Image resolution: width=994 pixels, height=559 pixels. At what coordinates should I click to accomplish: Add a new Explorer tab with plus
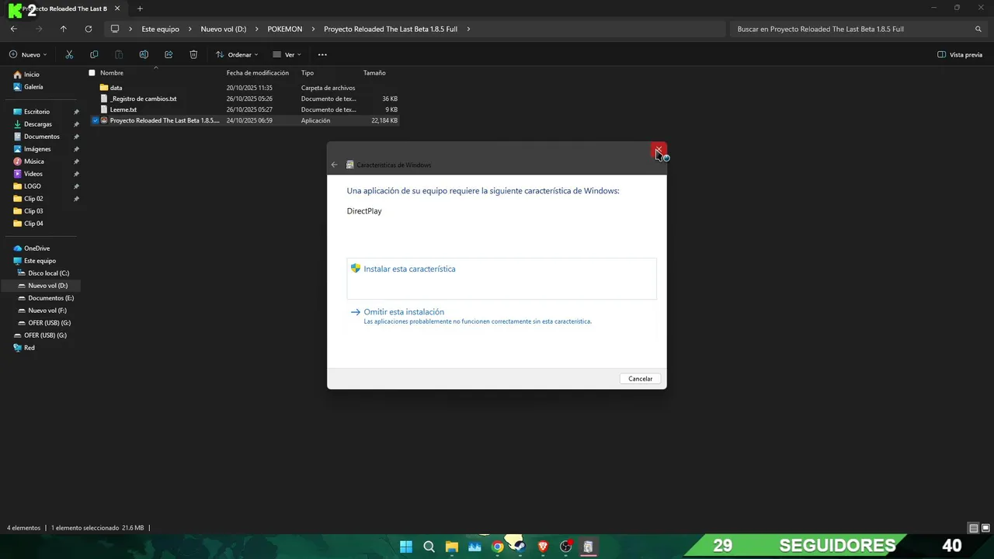140,9
